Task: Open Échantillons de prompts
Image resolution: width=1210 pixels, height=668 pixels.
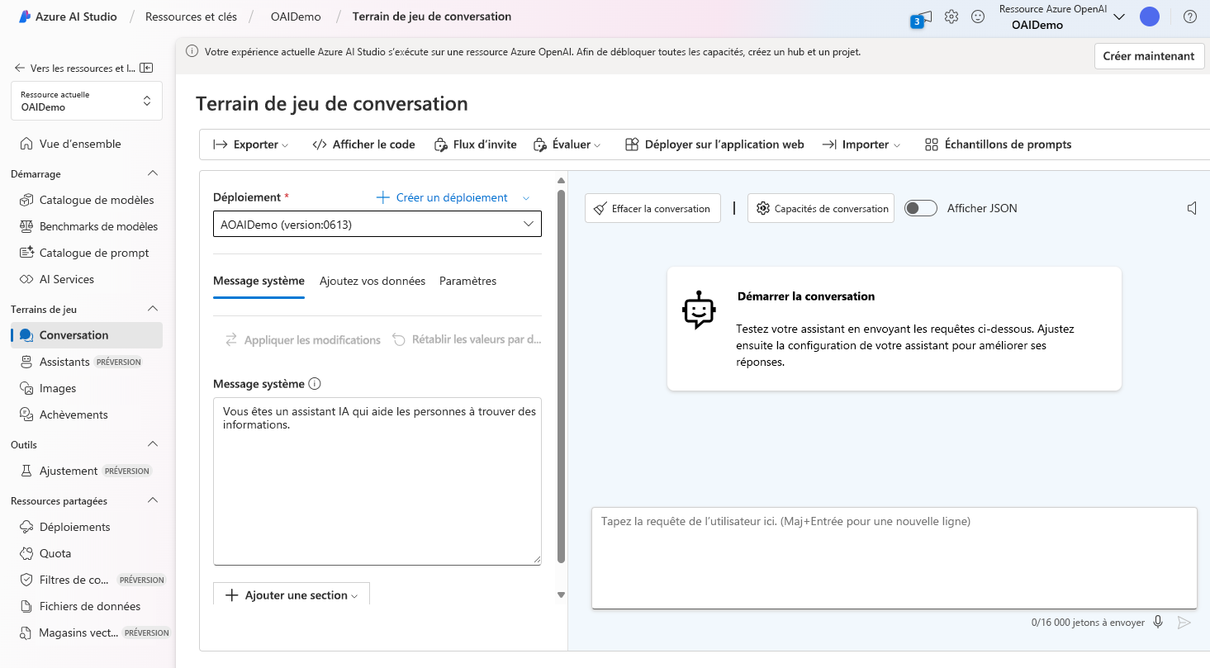Action: (x=998, y=144)
